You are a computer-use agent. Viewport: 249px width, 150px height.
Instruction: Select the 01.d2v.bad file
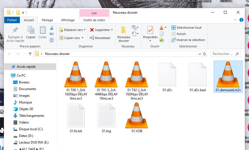pos(198,77)
